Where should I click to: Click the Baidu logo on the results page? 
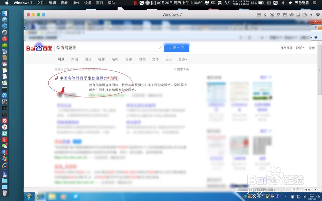tap(39, 48)
